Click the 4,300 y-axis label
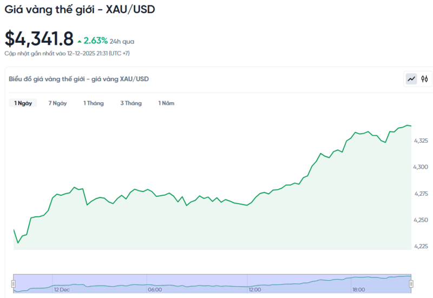The width and height of the screenshot is (433, 298). (x=421, y=167)
